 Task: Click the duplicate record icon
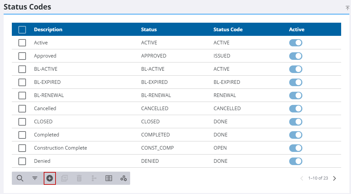[64, 178]
